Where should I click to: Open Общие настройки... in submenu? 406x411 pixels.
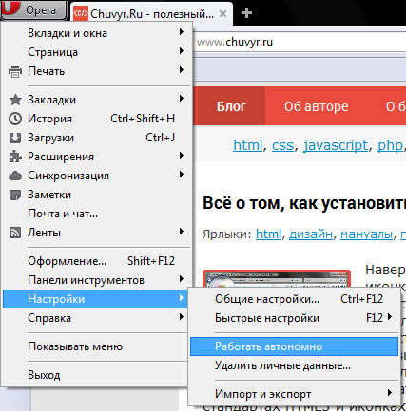(x=294, y=299)
